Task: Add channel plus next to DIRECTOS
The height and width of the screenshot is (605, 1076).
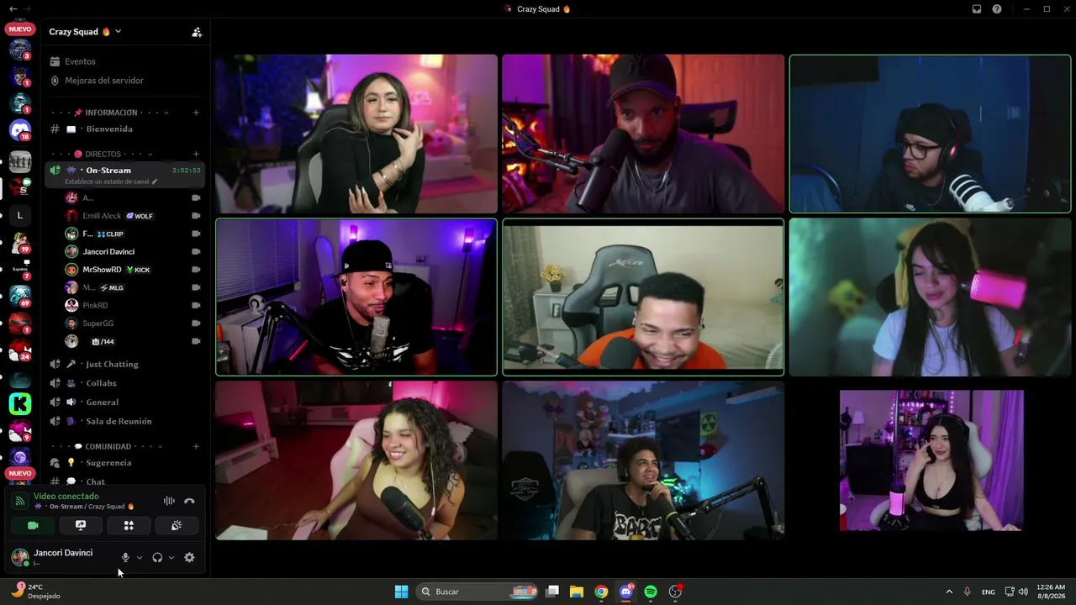Action: tap(196, 154)
